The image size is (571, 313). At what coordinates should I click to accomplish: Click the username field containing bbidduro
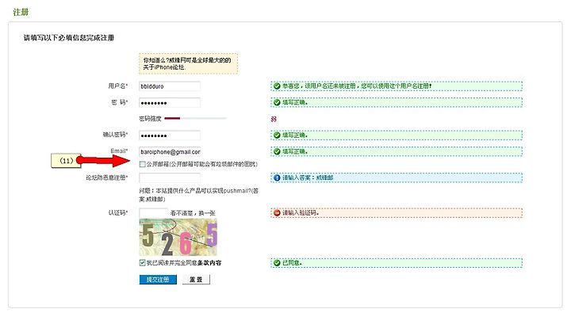(170, 86)
